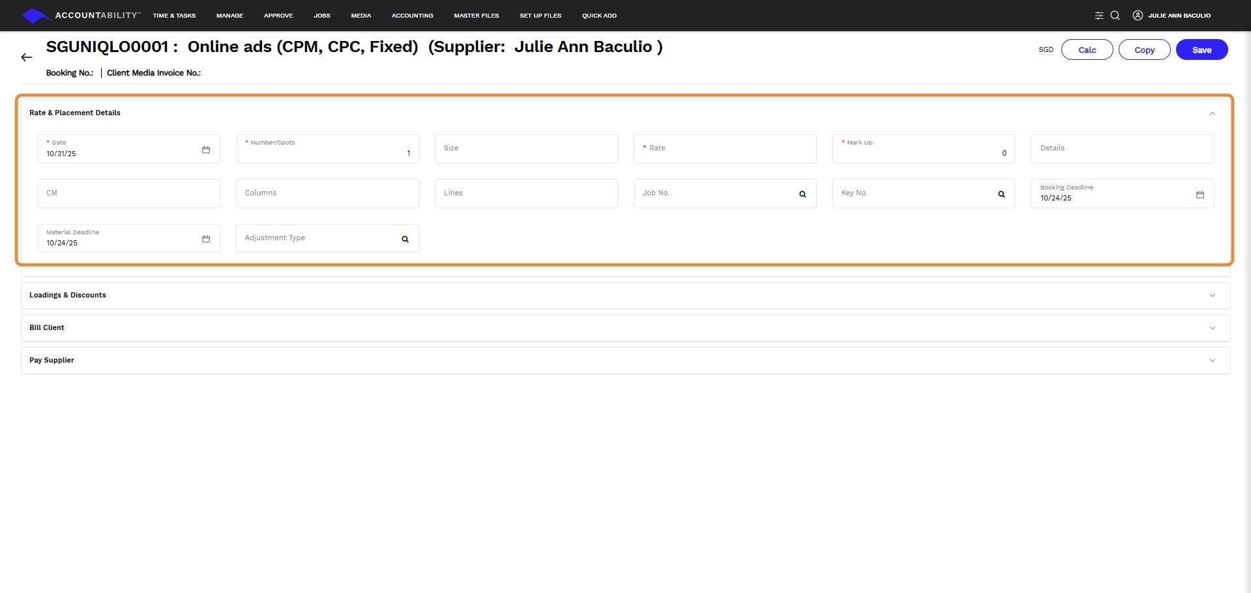Click into the Lines field
Image resolution: width=1251 pixels, height=593 pixels.
click(x=526, y=193)
